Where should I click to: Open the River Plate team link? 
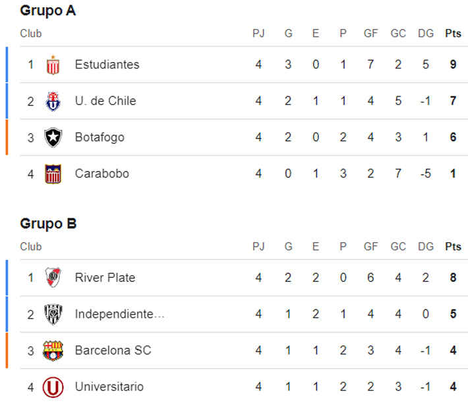(x=105, y=278)
